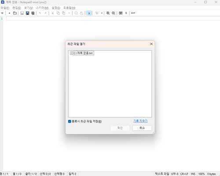Click the Customize Schemes dollar icon
This screenshot has height=176, width=220.
(126, 13)
